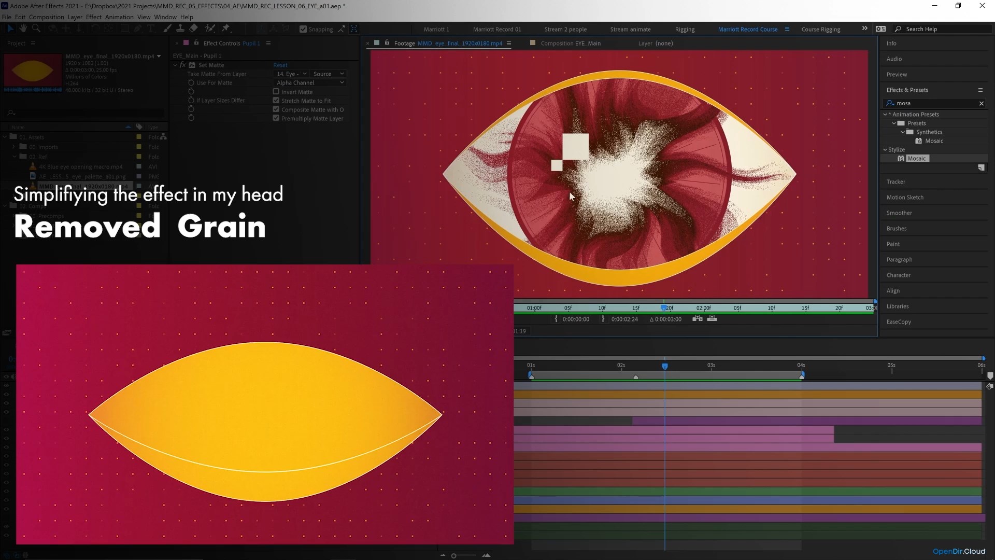Screen dimensions: 995x560
Task: Click the Search Effects magnifier icon
Action: 891,103
